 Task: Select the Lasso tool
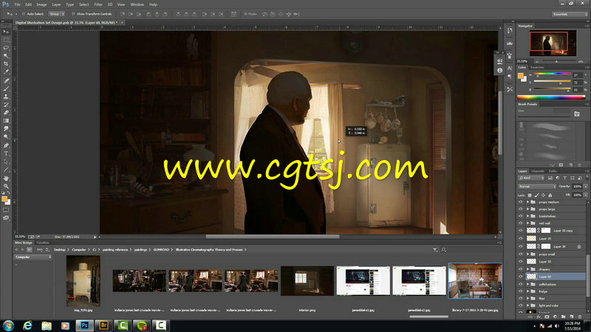pyautogui.click(x=6, y=48)
